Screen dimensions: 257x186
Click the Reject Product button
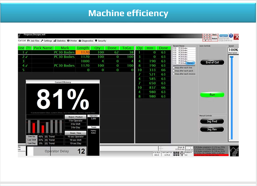tap(75, 117)
